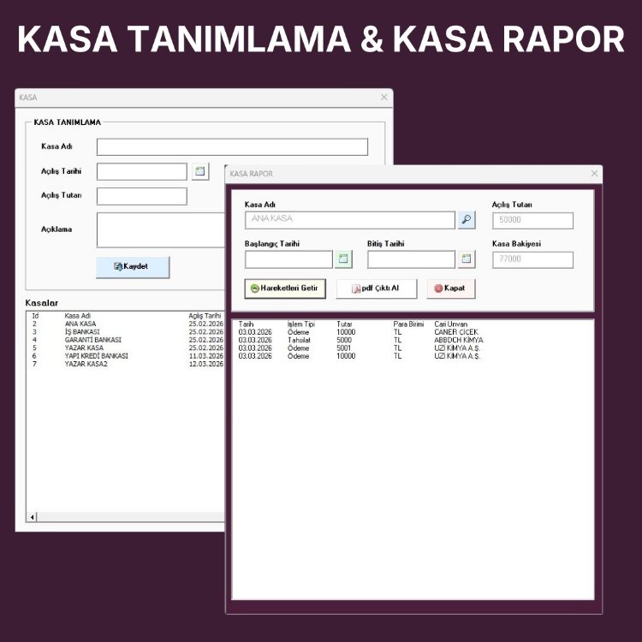Click Kaydet button in KASA window

(133, 267)
